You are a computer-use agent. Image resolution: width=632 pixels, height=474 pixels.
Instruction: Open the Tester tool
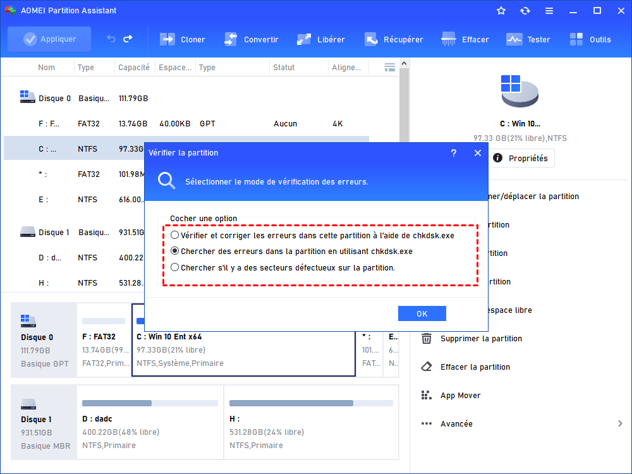514,39
